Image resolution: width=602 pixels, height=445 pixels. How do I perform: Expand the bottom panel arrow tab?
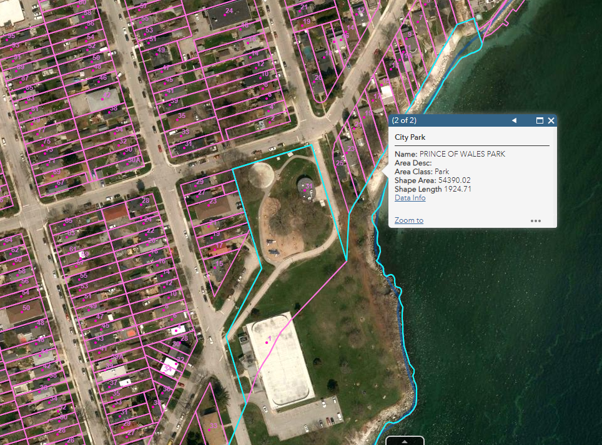(x=405, y=441)
